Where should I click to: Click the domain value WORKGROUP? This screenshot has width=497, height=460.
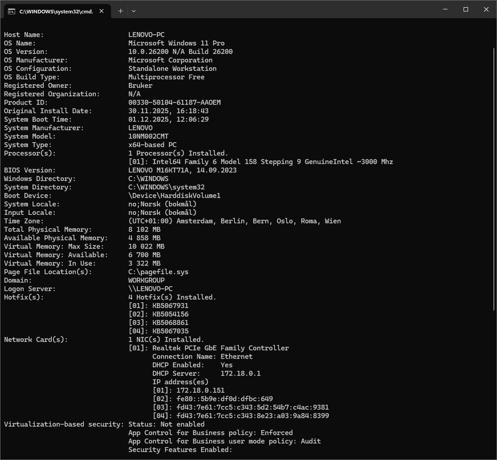[x=147, y=280]
